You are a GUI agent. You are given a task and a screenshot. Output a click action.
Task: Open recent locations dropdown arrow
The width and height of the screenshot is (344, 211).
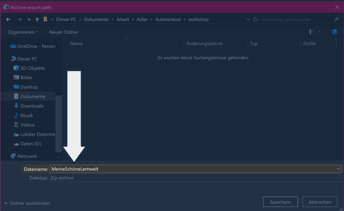pos(29,19)
